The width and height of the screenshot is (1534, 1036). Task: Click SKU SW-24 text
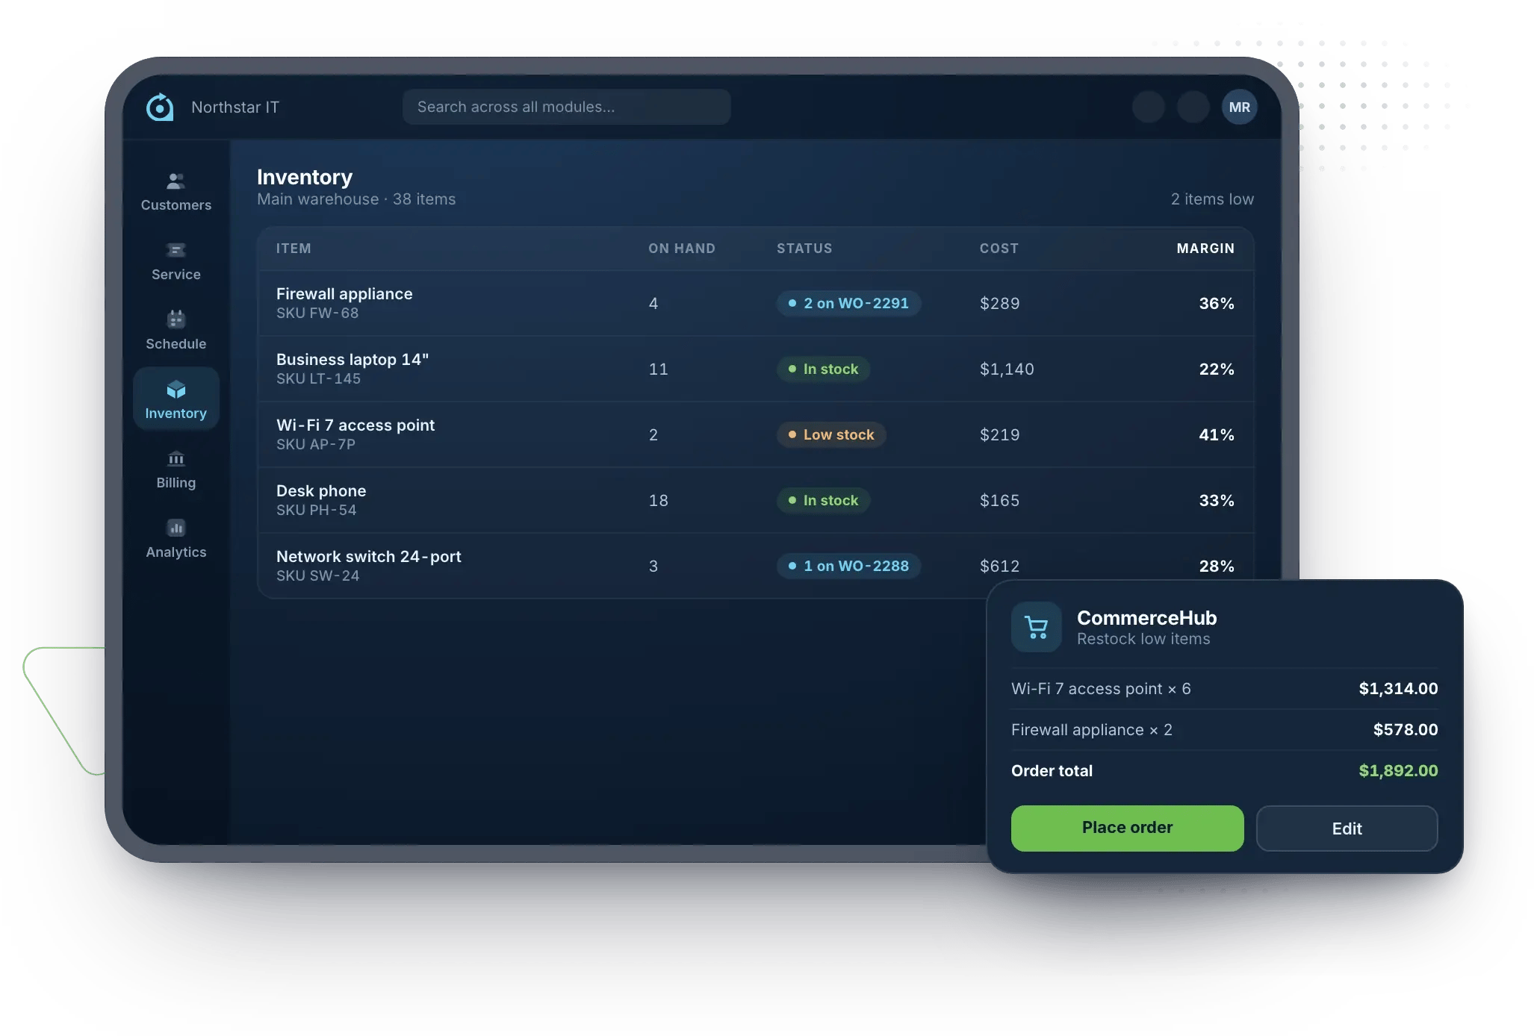click(x=318, y=576)
